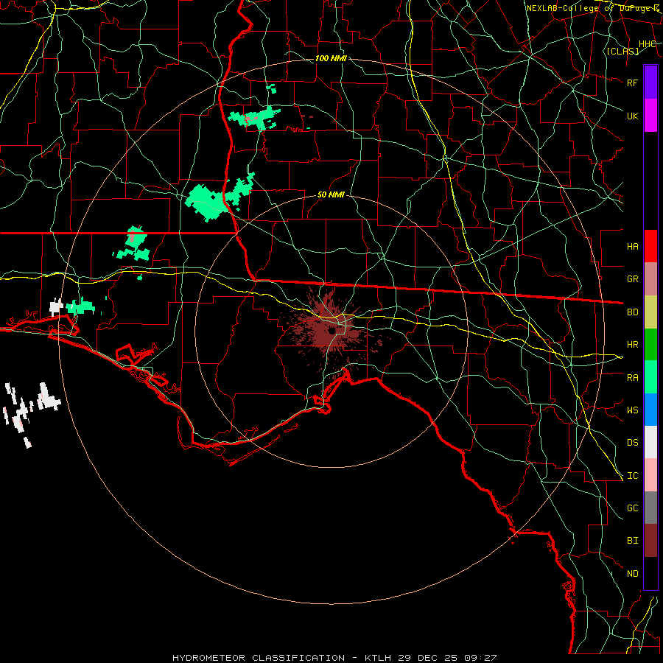Click the HR legend label
The width and height of the screenshot is (663, 663).
[x=632, y=345]
